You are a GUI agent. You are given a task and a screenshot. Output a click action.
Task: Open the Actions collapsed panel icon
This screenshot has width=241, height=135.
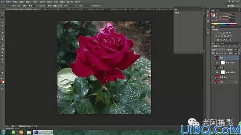[208, 16]
